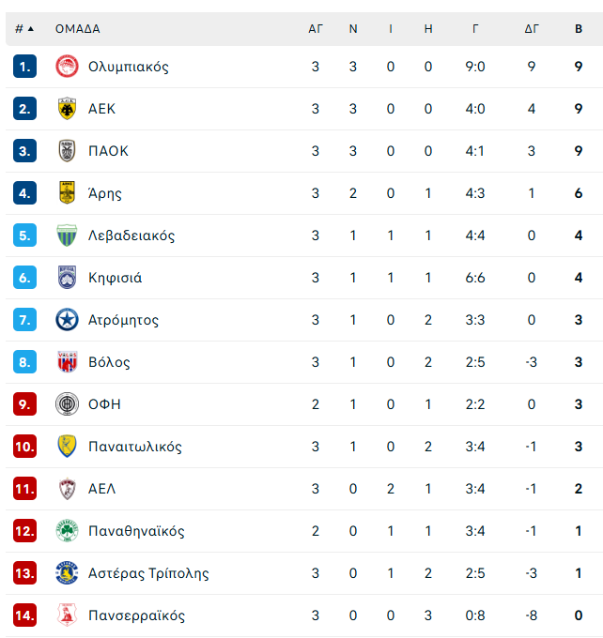This screenshot has width=603, height=638.
Task: Open the Βόλος team page link
Action: [x=109, y=362]
